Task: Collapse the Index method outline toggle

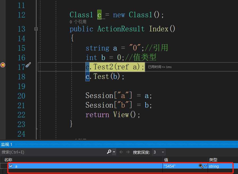Action: click(x=36, y=29)
